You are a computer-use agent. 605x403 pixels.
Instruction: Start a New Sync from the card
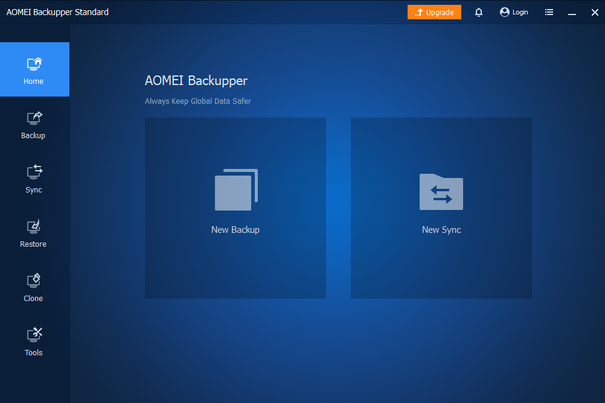pyautogui.click(x=441, y=208)
